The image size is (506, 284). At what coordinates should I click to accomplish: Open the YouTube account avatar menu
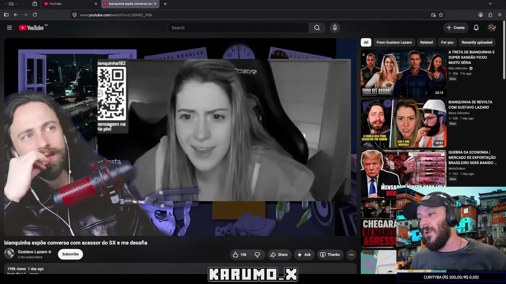492,28
